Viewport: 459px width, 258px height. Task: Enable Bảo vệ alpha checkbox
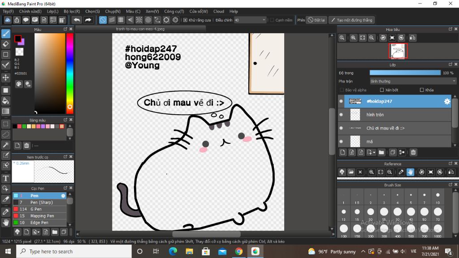click(x=342, y=90)
